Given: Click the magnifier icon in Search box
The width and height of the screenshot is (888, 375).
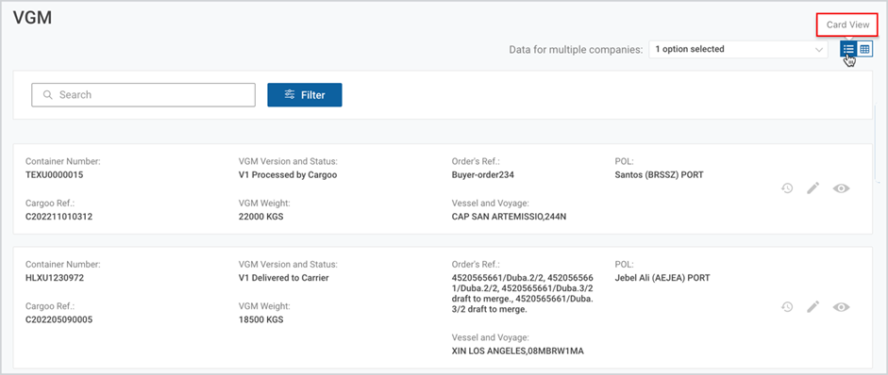Looking at the screenshot, I should click(x=47, y=95).
